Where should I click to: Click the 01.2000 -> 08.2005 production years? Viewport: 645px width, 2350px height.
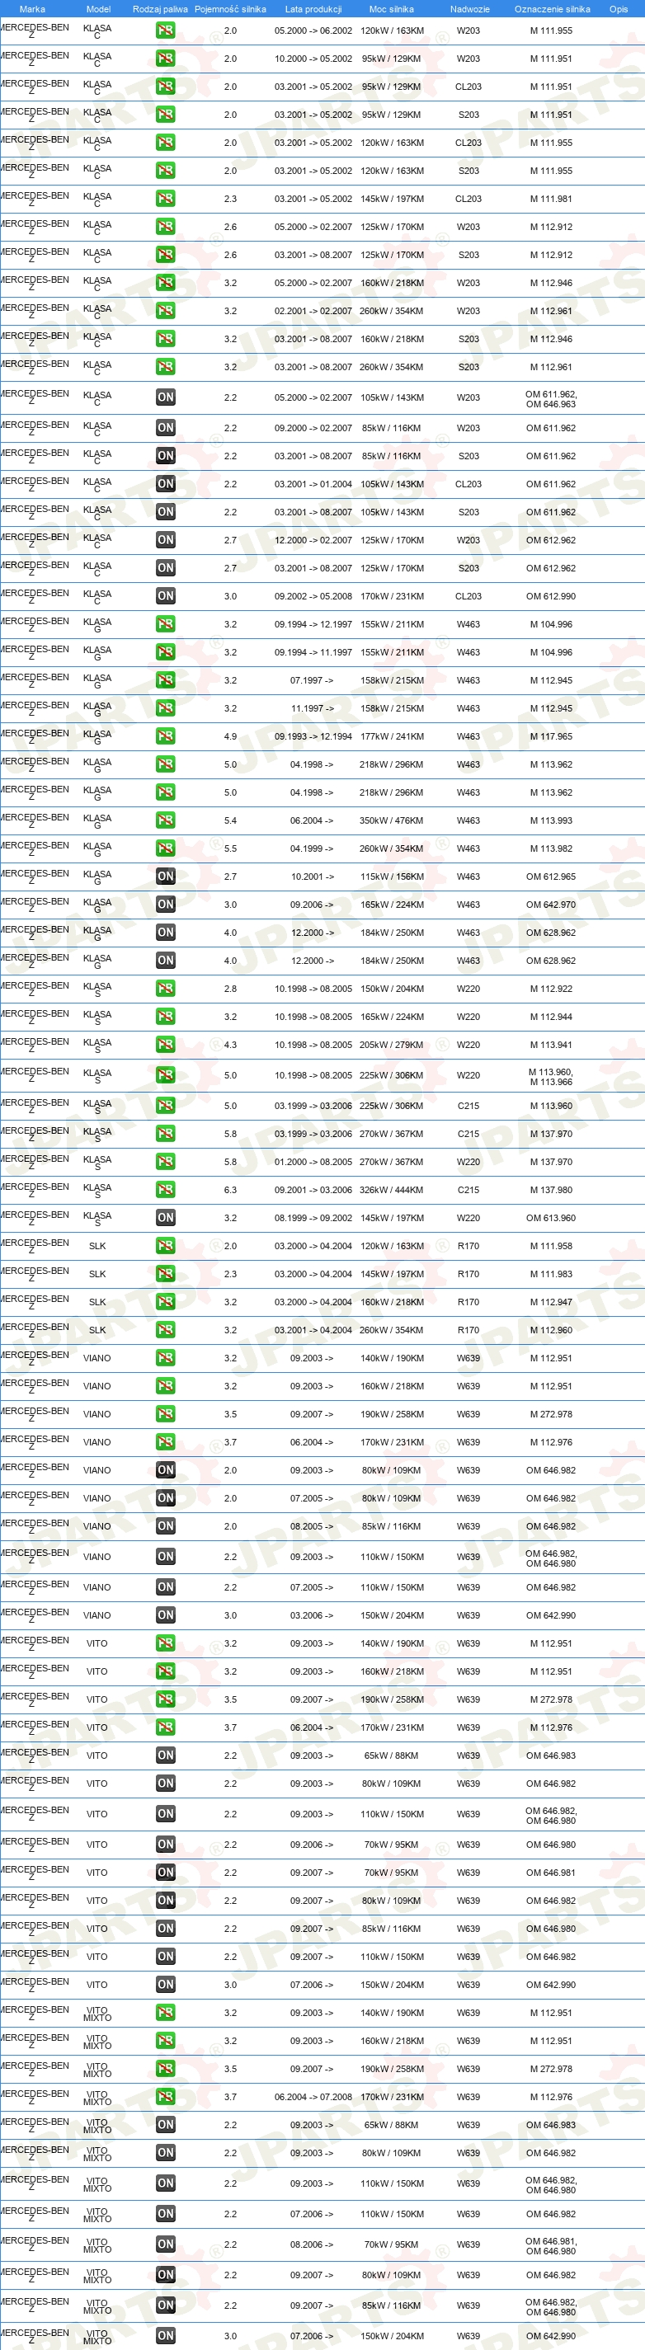pos(313,1163)
